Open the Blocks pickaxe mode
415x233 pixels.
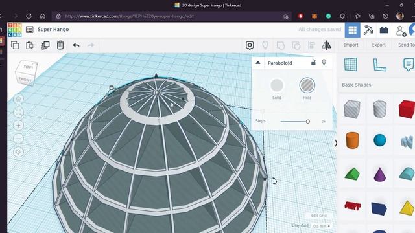(x=368, y=30)
